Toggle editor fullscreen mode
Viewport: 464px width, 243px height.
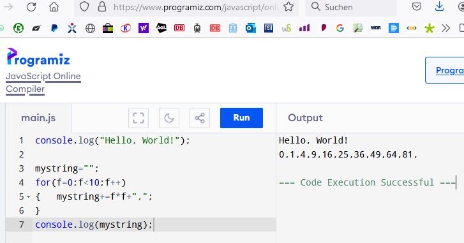138,118
